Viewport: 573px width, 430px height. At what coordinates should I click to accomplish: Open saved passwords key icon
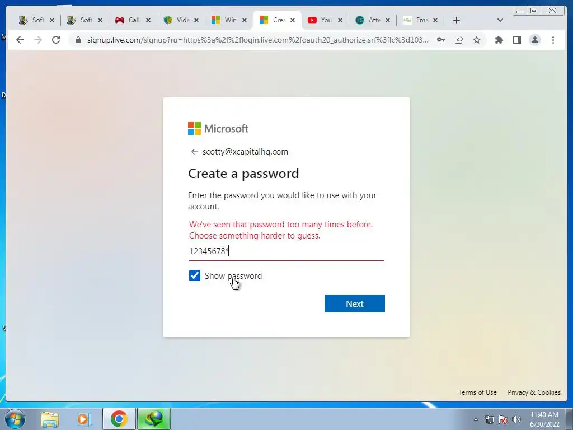[x=441, y=40]
